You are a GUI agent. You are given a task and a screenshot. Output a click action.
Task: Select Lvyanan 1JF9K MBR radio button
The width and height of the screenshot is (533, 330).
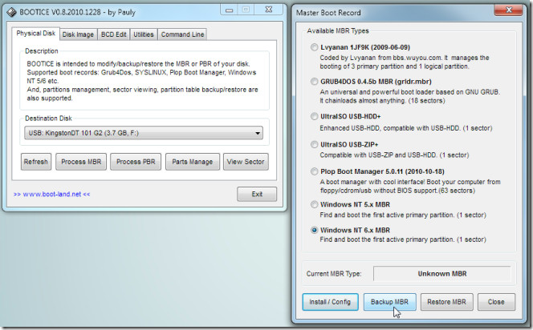pos(314,47)
